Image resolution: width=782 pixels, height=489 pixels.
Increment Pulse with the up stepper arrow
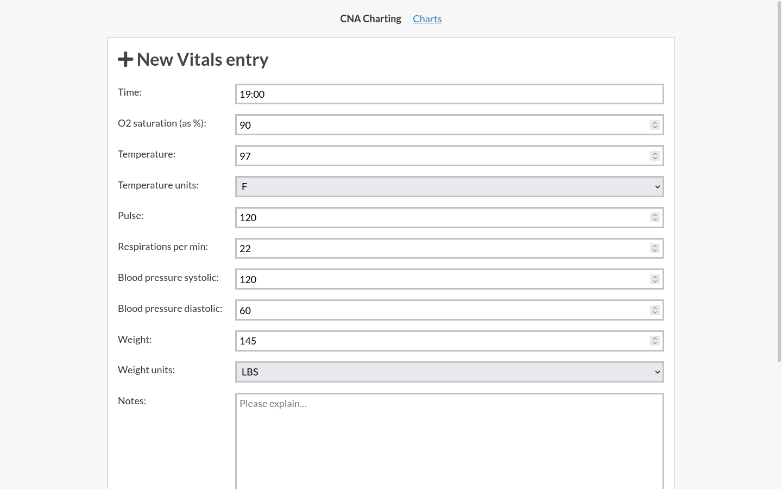coord(655,215)
